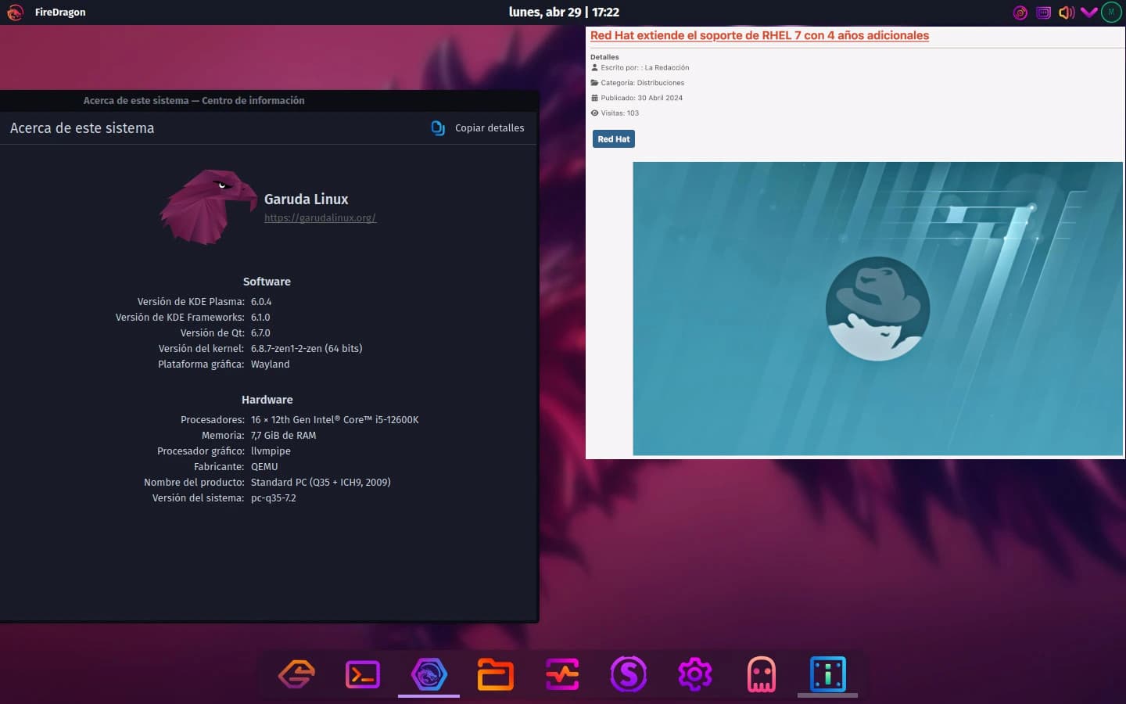Click the calendar icon beside Publicado
This screenshot has height=704, width=1126.
594,98
